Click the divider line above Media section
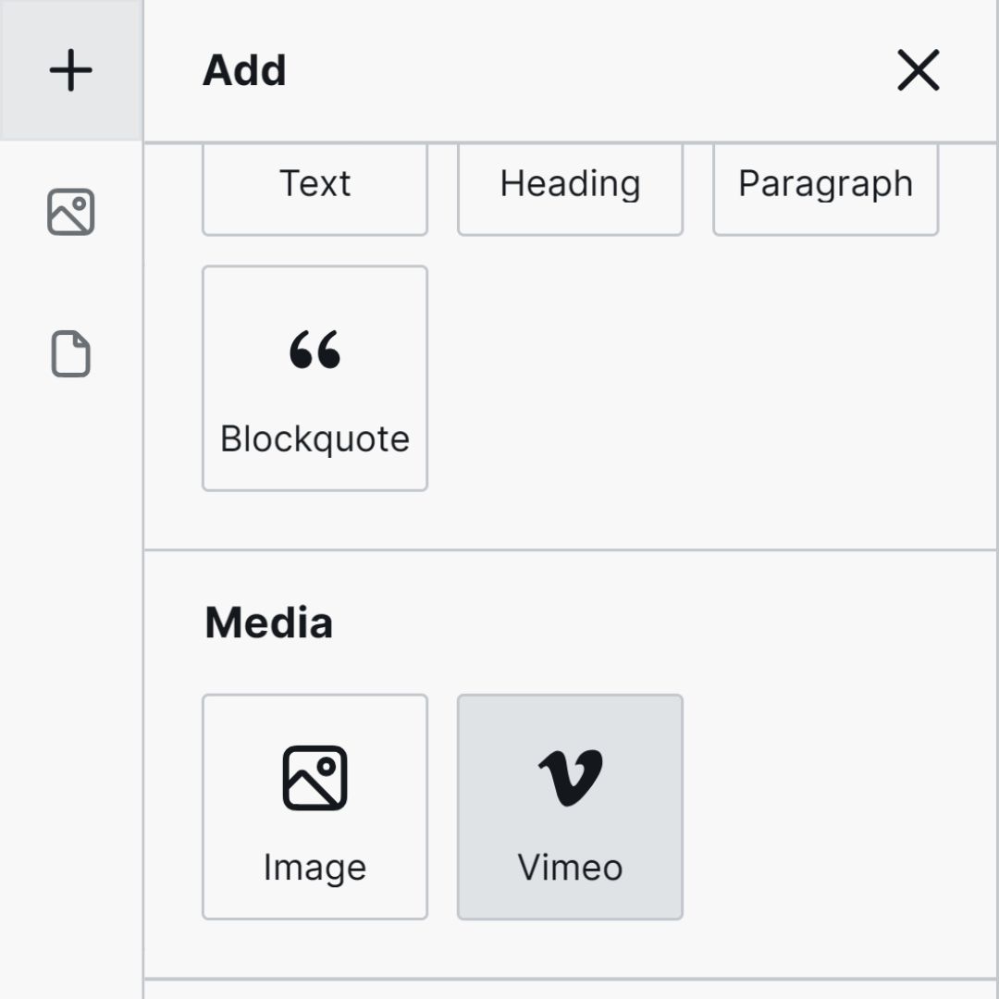This screenshot has height=999, width=999. (571, 549)
